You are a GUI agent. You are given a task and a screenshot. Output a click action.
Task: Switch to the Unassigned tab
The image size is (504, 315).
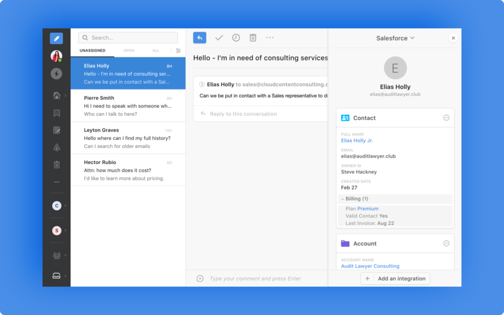pyautogui.click(x=93, y=51)
